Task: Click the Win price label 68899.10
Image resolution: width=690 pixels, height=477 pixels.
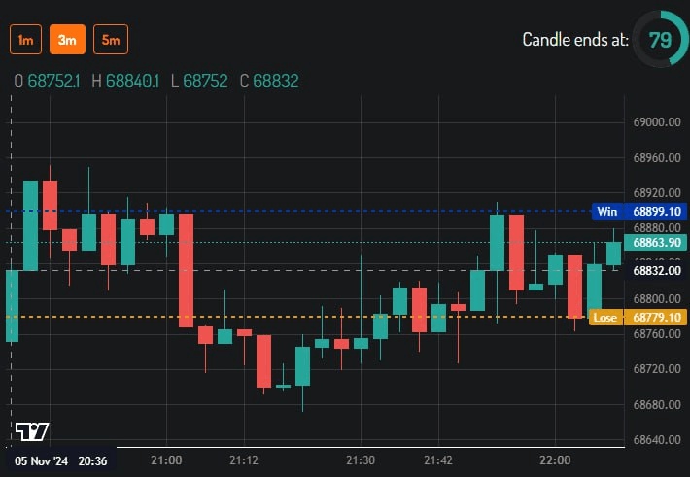Action: coord(638,211)
